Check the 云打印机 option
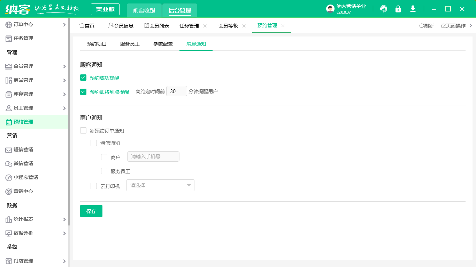Screen dimensions: 476x267 point(93,186)
